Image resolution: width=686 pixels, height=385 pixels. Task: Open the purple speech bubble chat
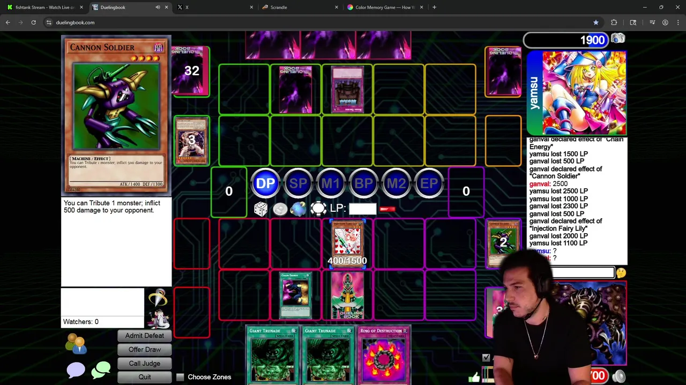click(76, 370)
